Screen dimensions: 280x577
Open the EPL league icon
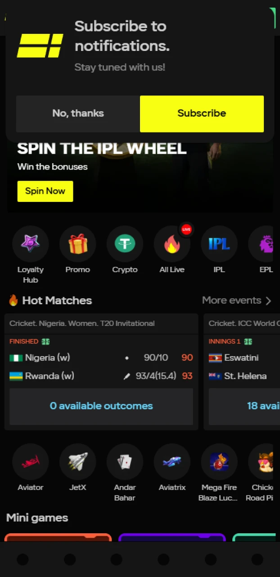(263, 244)
